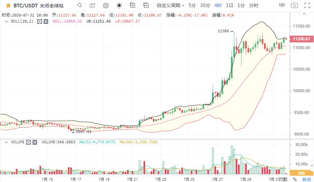Screen dimensions: 314x182
Task: Select the 1日 daily timeframe
Action: tap(229, 5)
